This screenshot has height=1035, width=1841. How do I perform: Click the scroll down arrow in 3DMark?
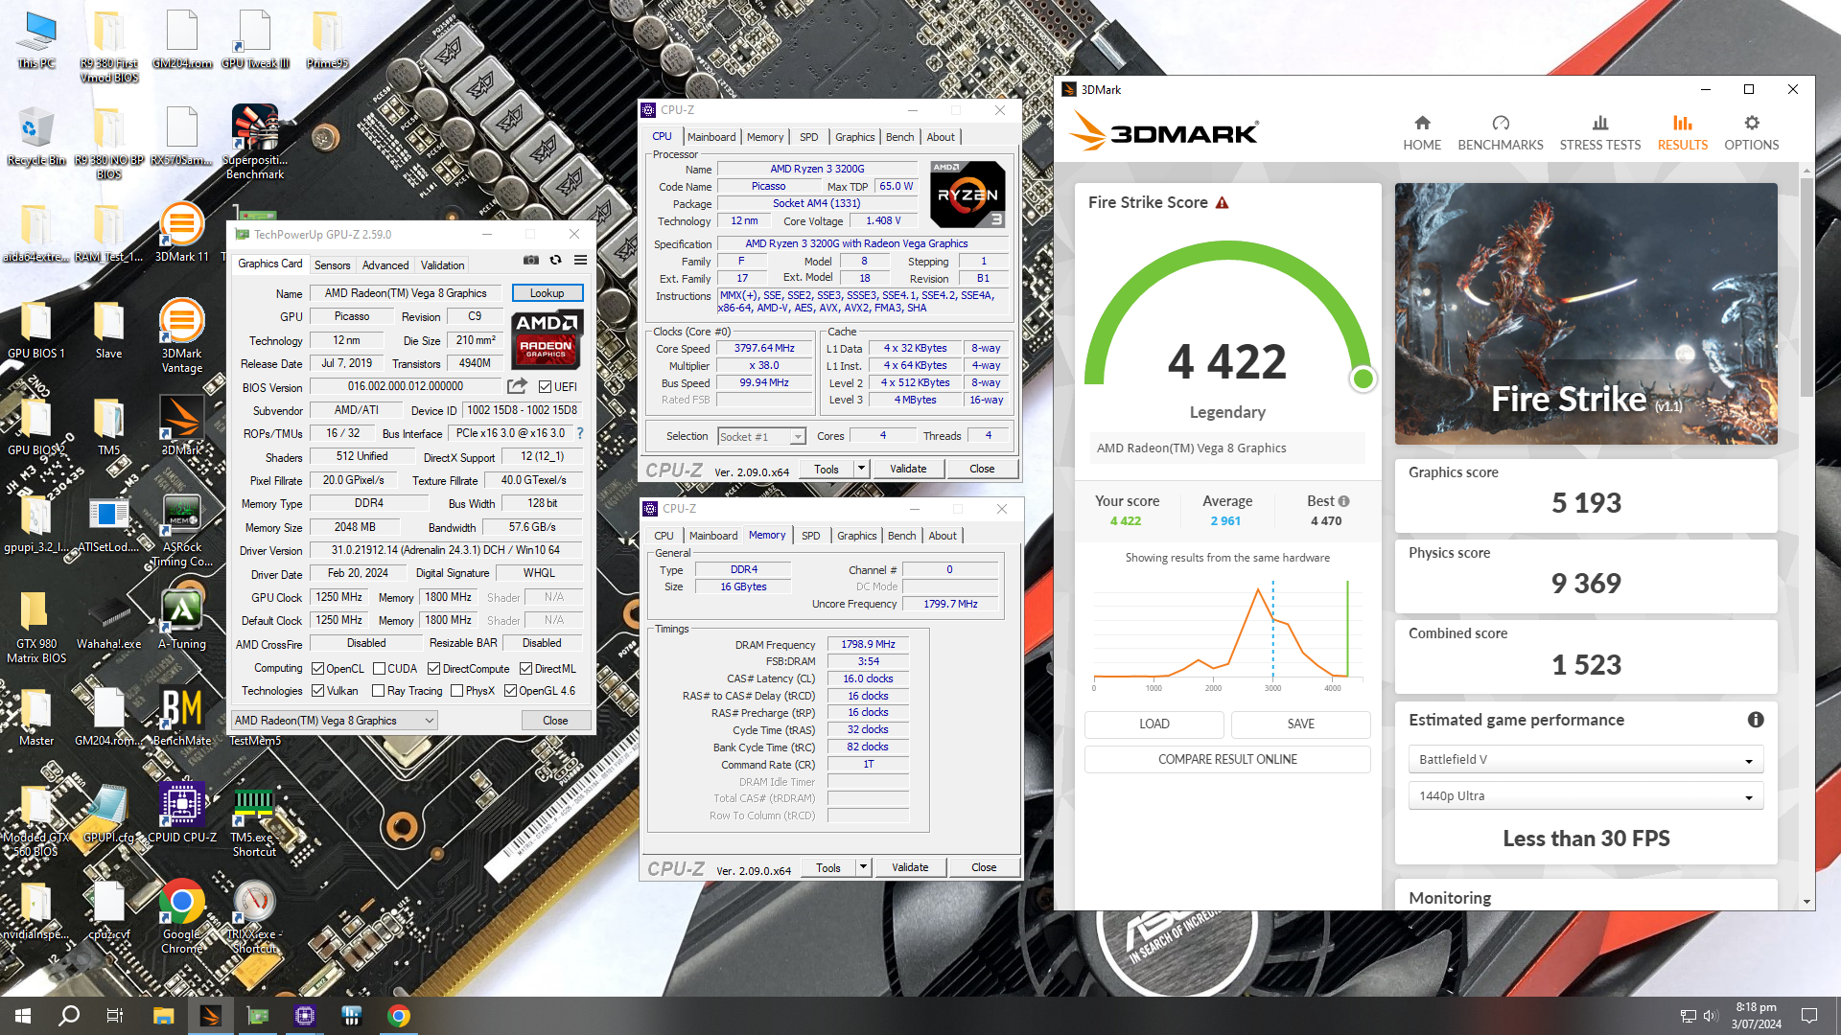pyautogui.click(x=1806, y=902)
